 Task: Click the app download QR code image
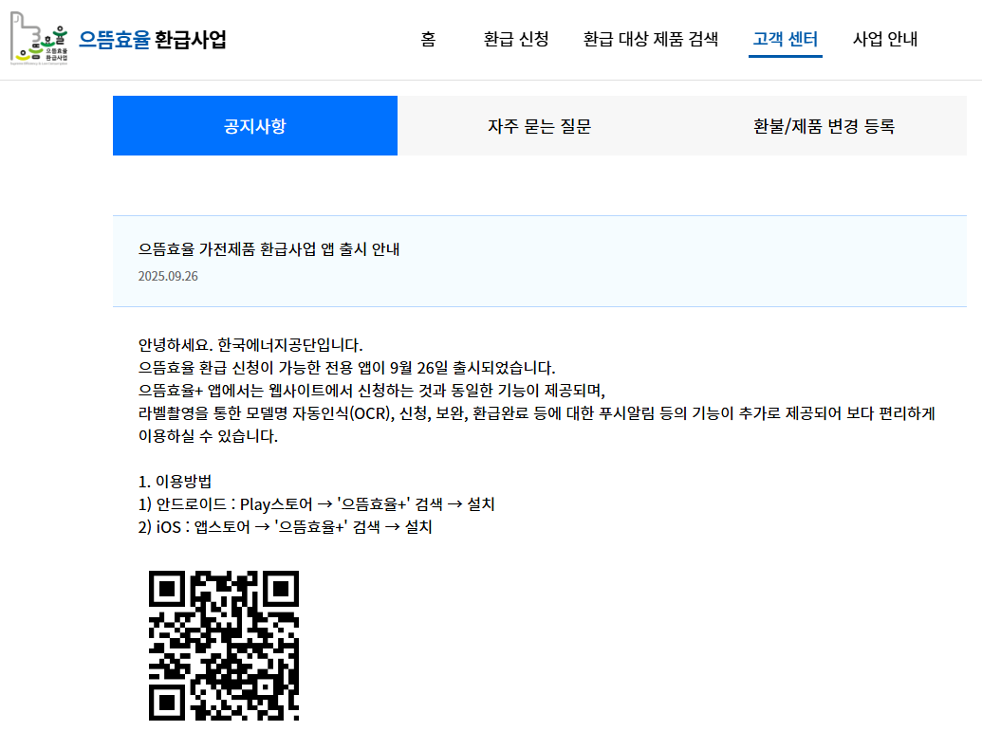pos(224,646)
